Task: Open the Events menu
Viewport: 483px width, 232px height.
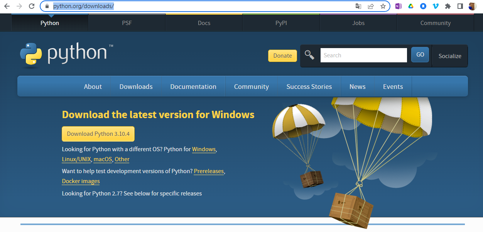Action: [x=393, y=87]
